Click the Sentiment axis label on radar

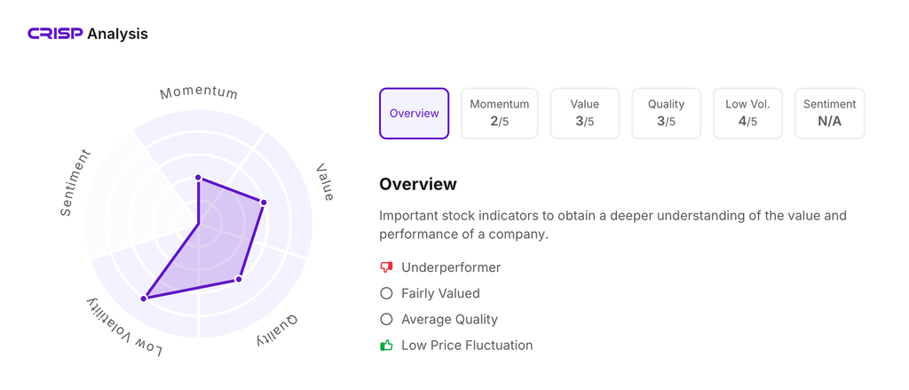75,183
